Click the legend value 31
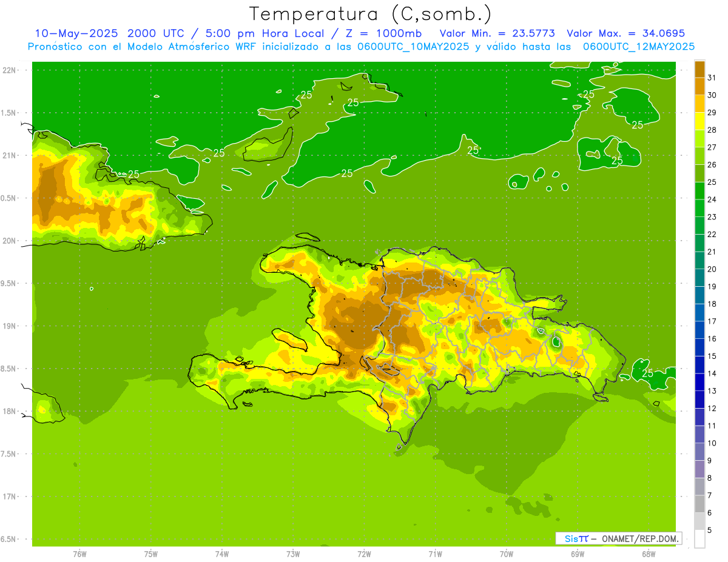 [x=712, y=78]
